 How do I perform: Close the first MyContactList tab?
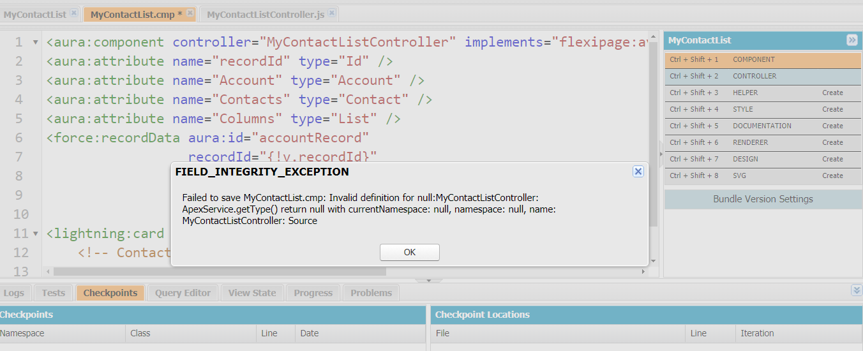(x=74, y=13)
